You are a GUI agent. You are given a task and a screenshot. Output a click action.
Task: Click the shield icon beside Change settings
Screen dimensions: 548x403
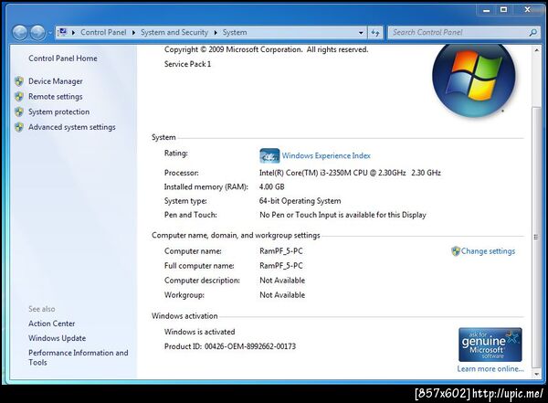pyautogui.click(x=456, y=251)
